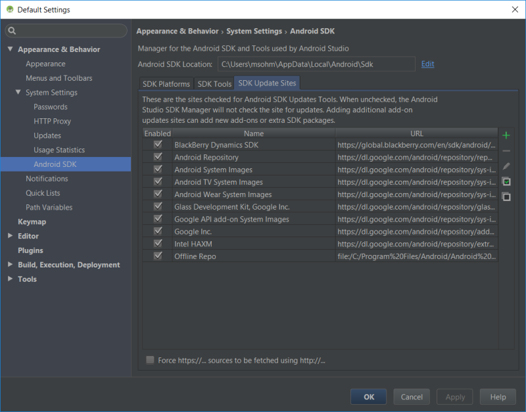Click the edit site pencil icon
Image resolution: width=526 pixels, height=412 pixels.
(506, 166)
